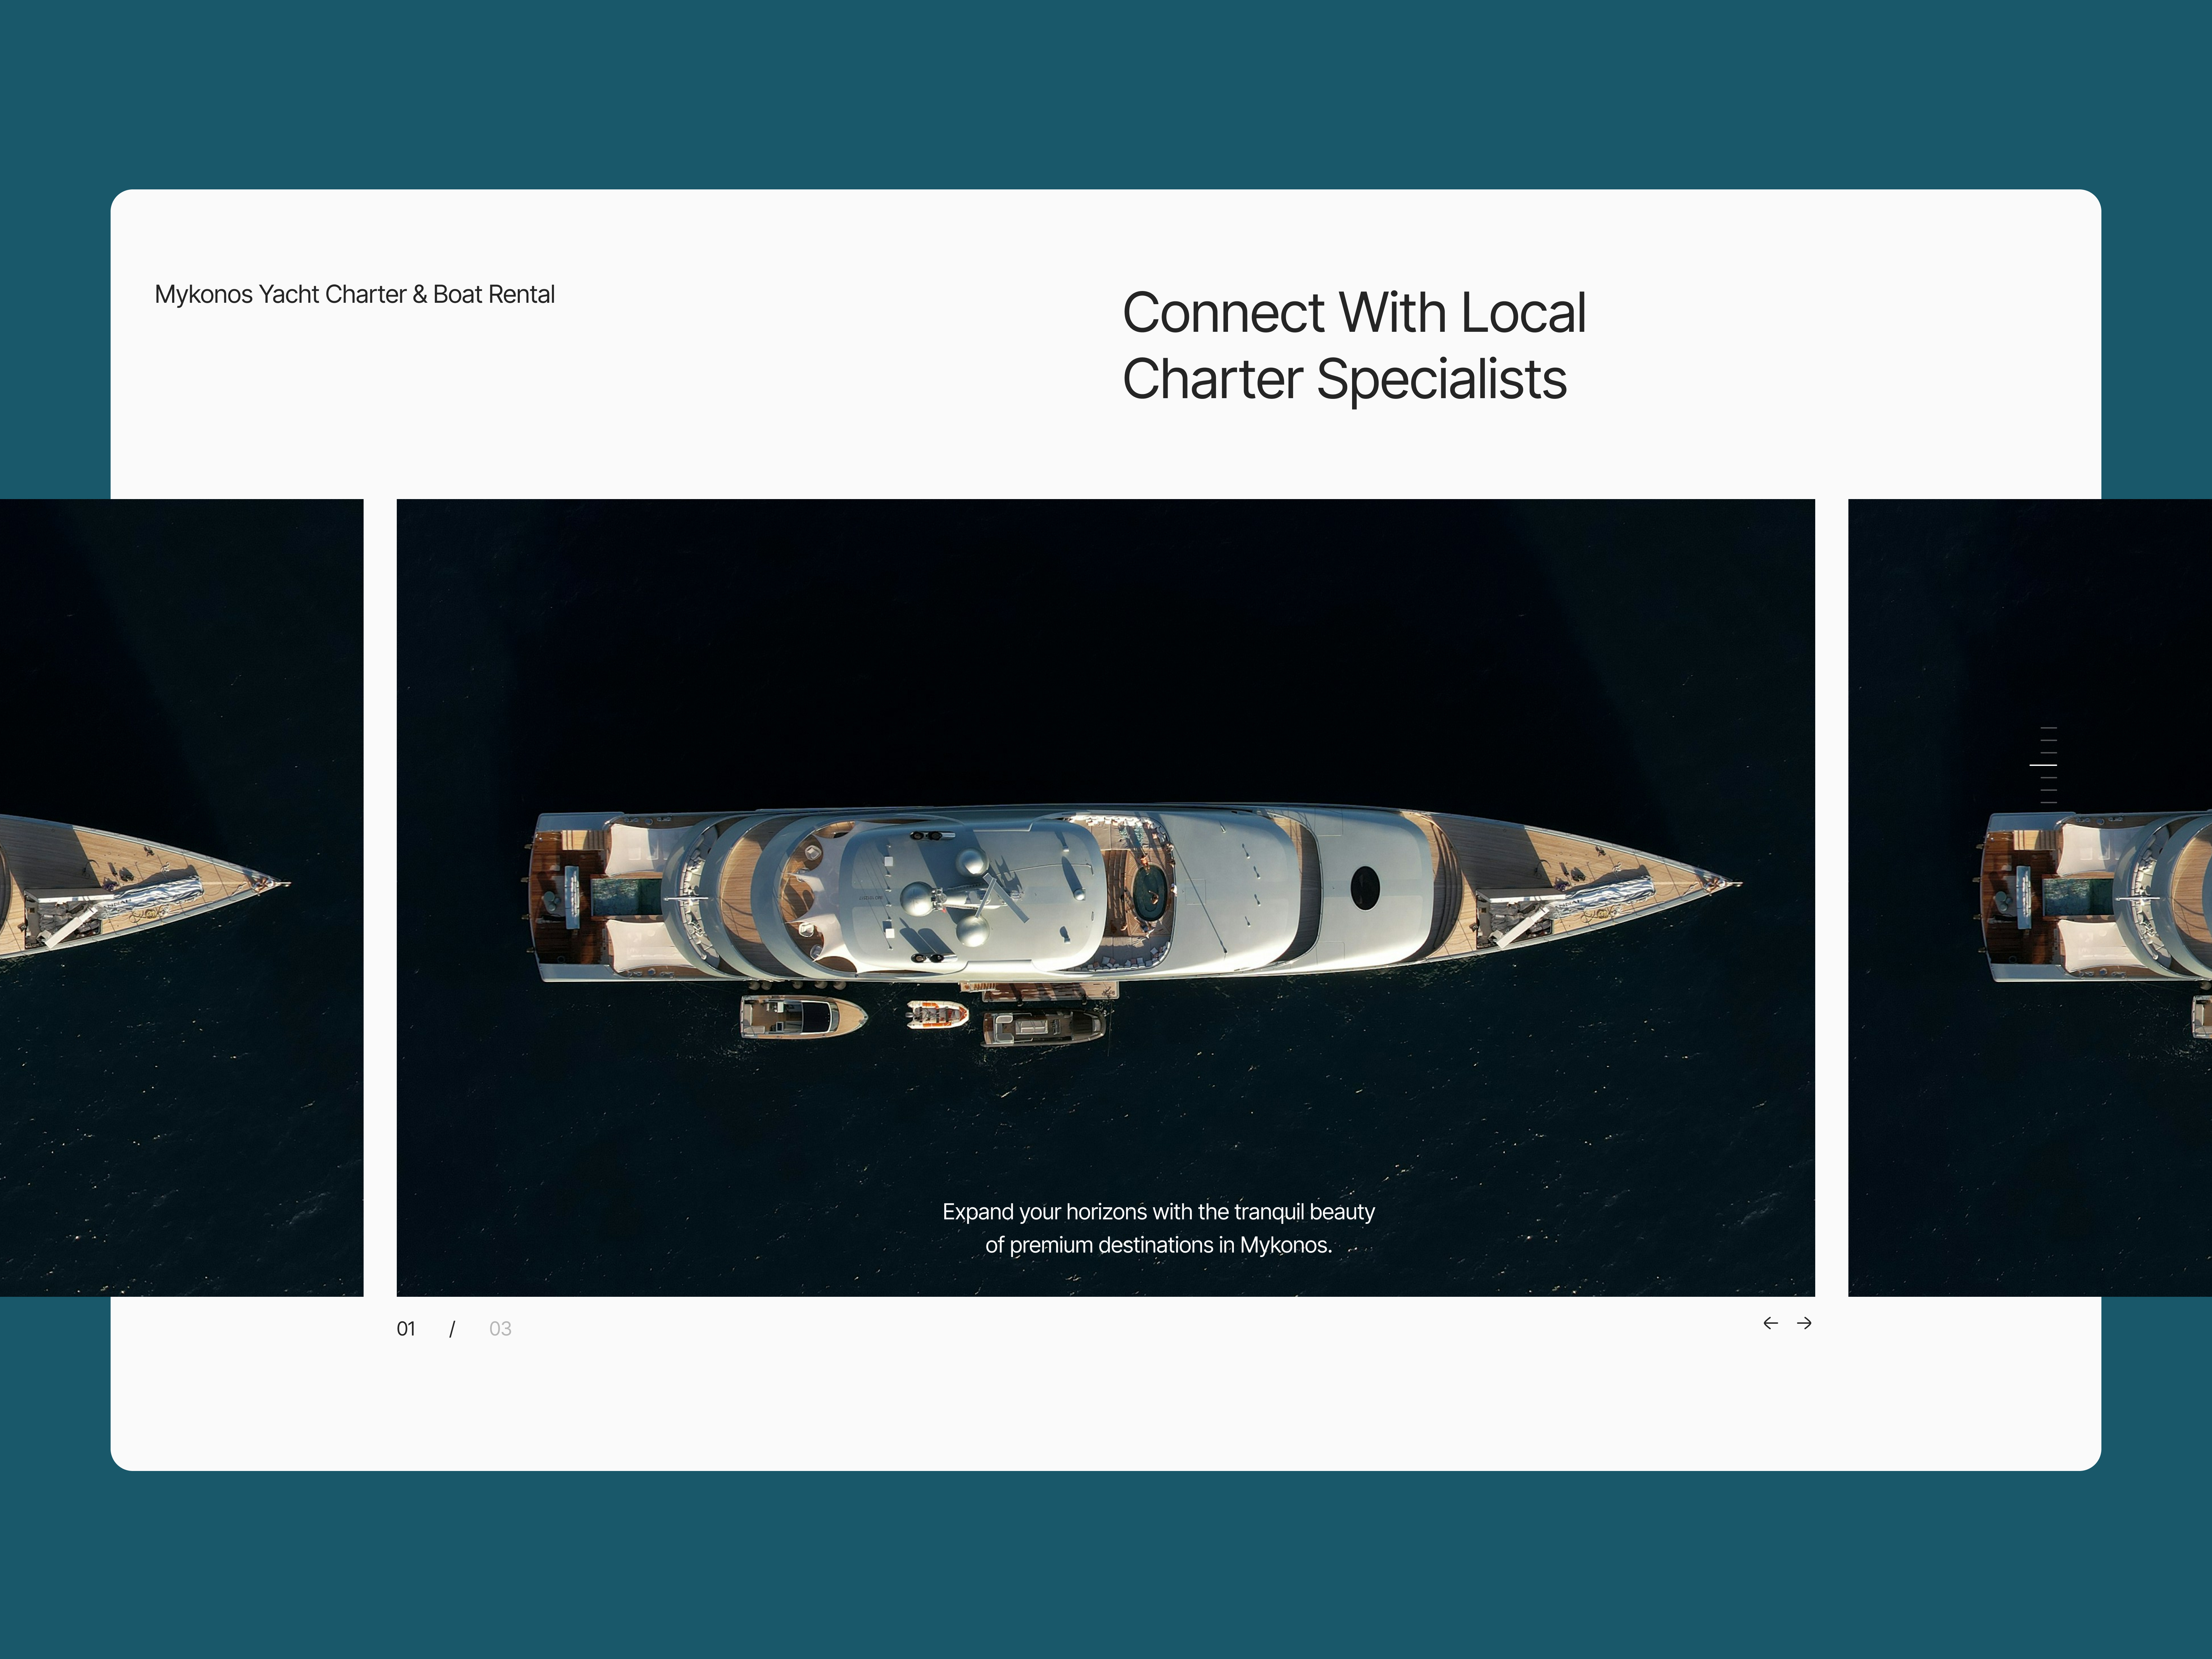Click the second tick in the vertical indicator
Image resolution: width=2212 pixels, height=1659 pixels.
point(2049,740)
